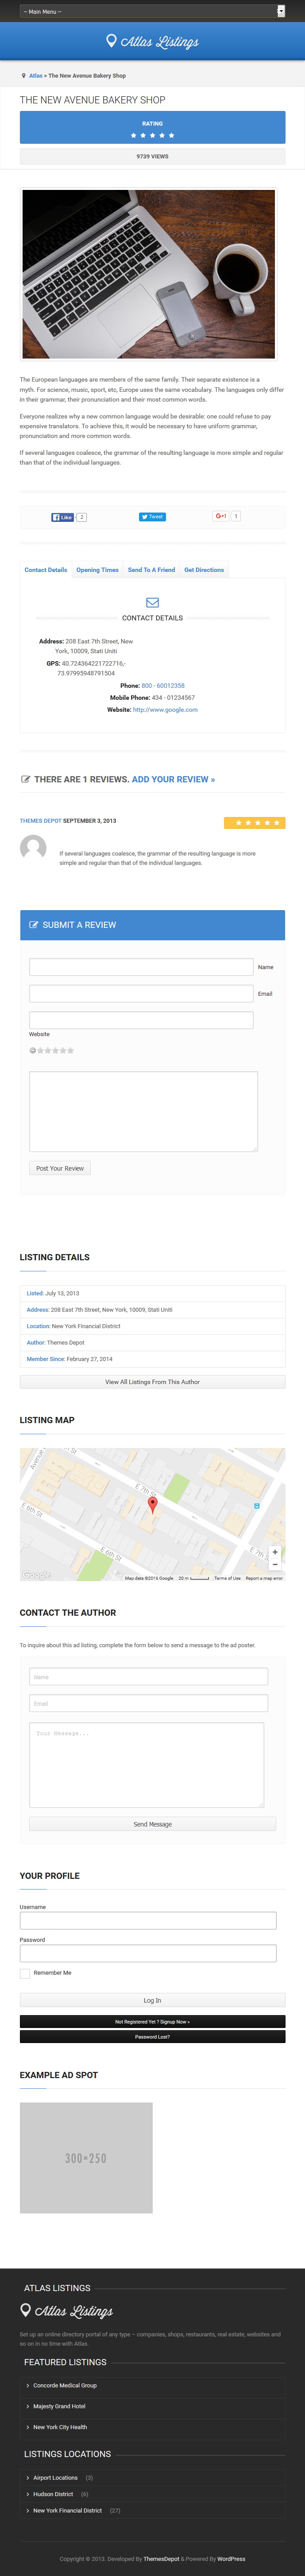Switch to the Contact Details tab
The width and height of the screenshot is (305, 2576).
[46, 570]
